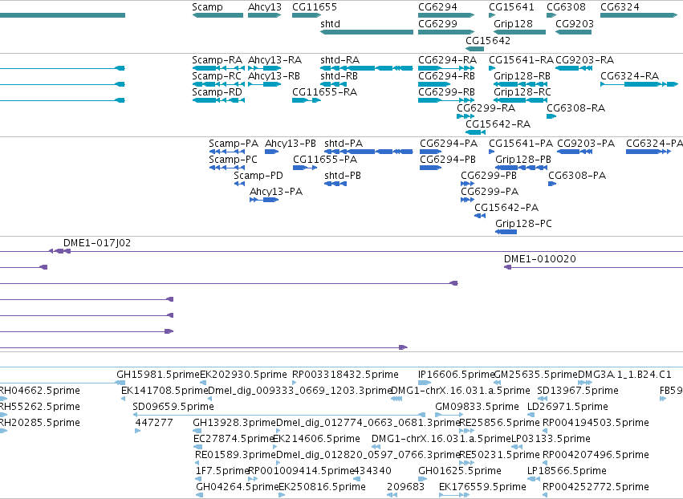Select the CG6294-RB transcript label
Screen dimensions: 683x499
[x=446, y=75]
